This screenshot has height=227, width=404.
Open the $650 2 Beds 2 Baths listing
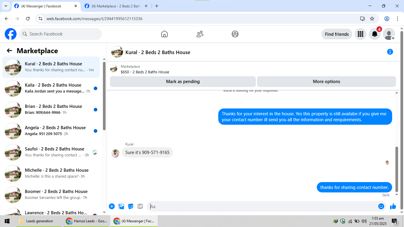[x=145, y=72]
